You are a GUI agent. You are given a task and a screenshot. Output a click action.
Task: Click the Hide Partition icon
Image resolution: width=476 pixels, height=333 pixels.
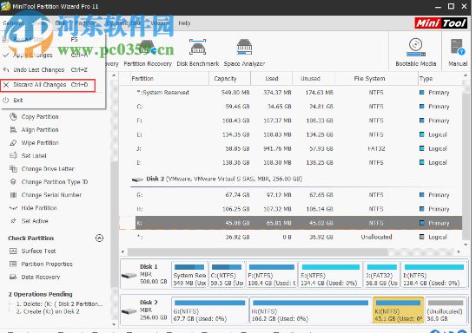click(x=13, y=208)
